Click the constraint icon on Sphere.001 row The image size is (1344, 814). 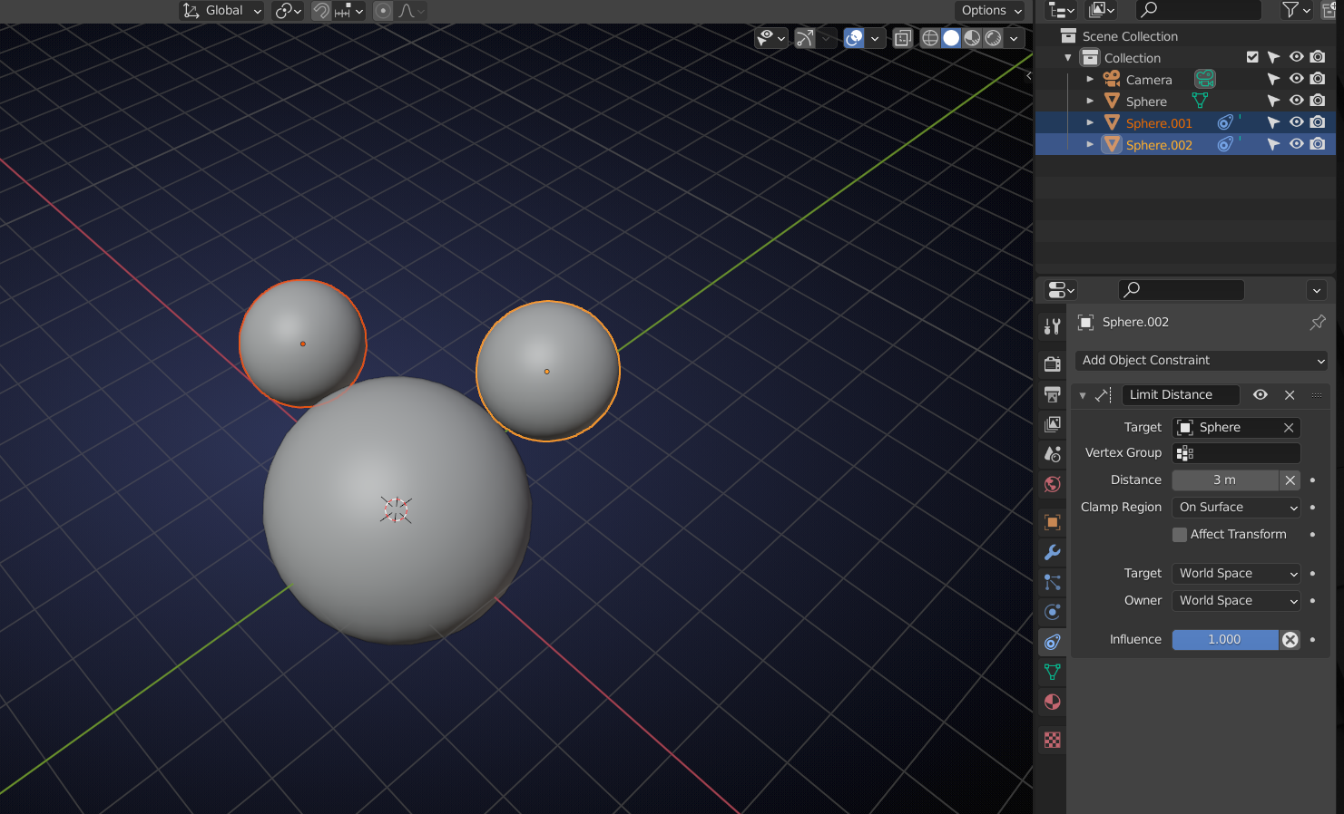(x=1225, y=122)
